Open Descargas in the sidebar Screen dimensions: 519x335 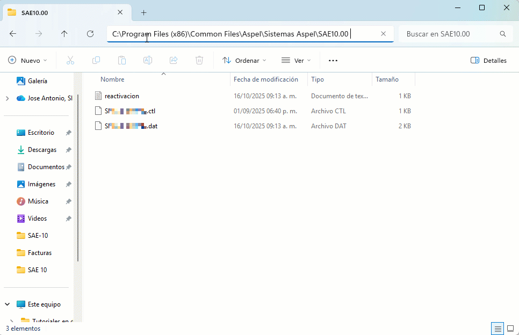tap(42, 150)
